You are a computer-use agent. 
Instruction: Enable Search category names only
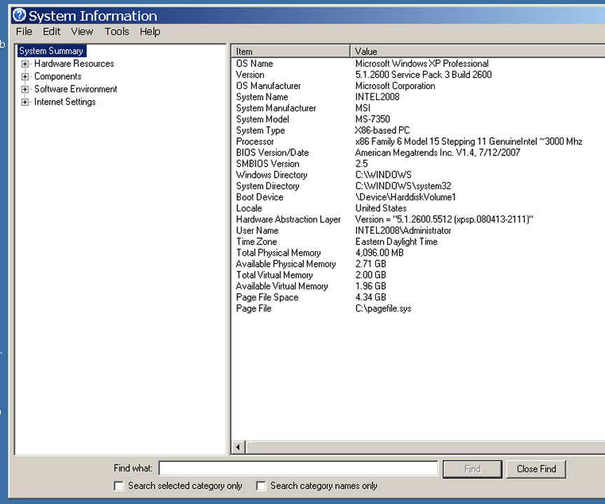click(261, 486)
